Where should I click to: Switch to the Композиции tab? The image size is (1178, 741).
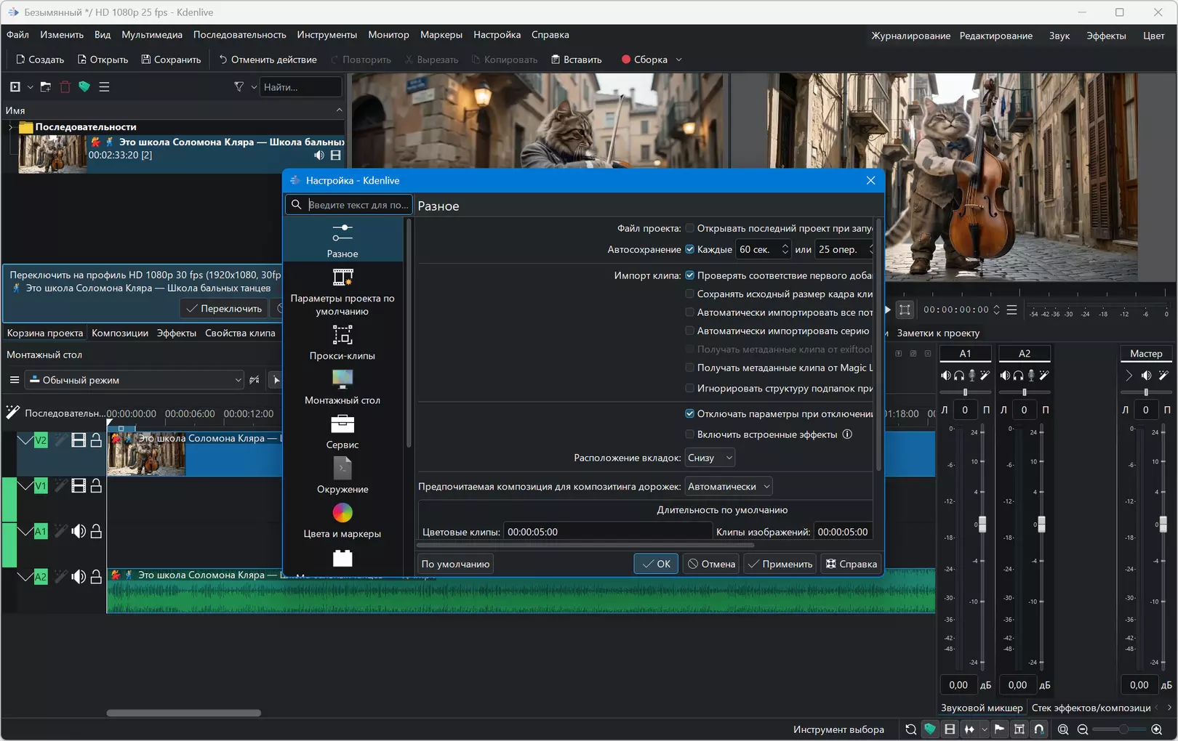120,333
